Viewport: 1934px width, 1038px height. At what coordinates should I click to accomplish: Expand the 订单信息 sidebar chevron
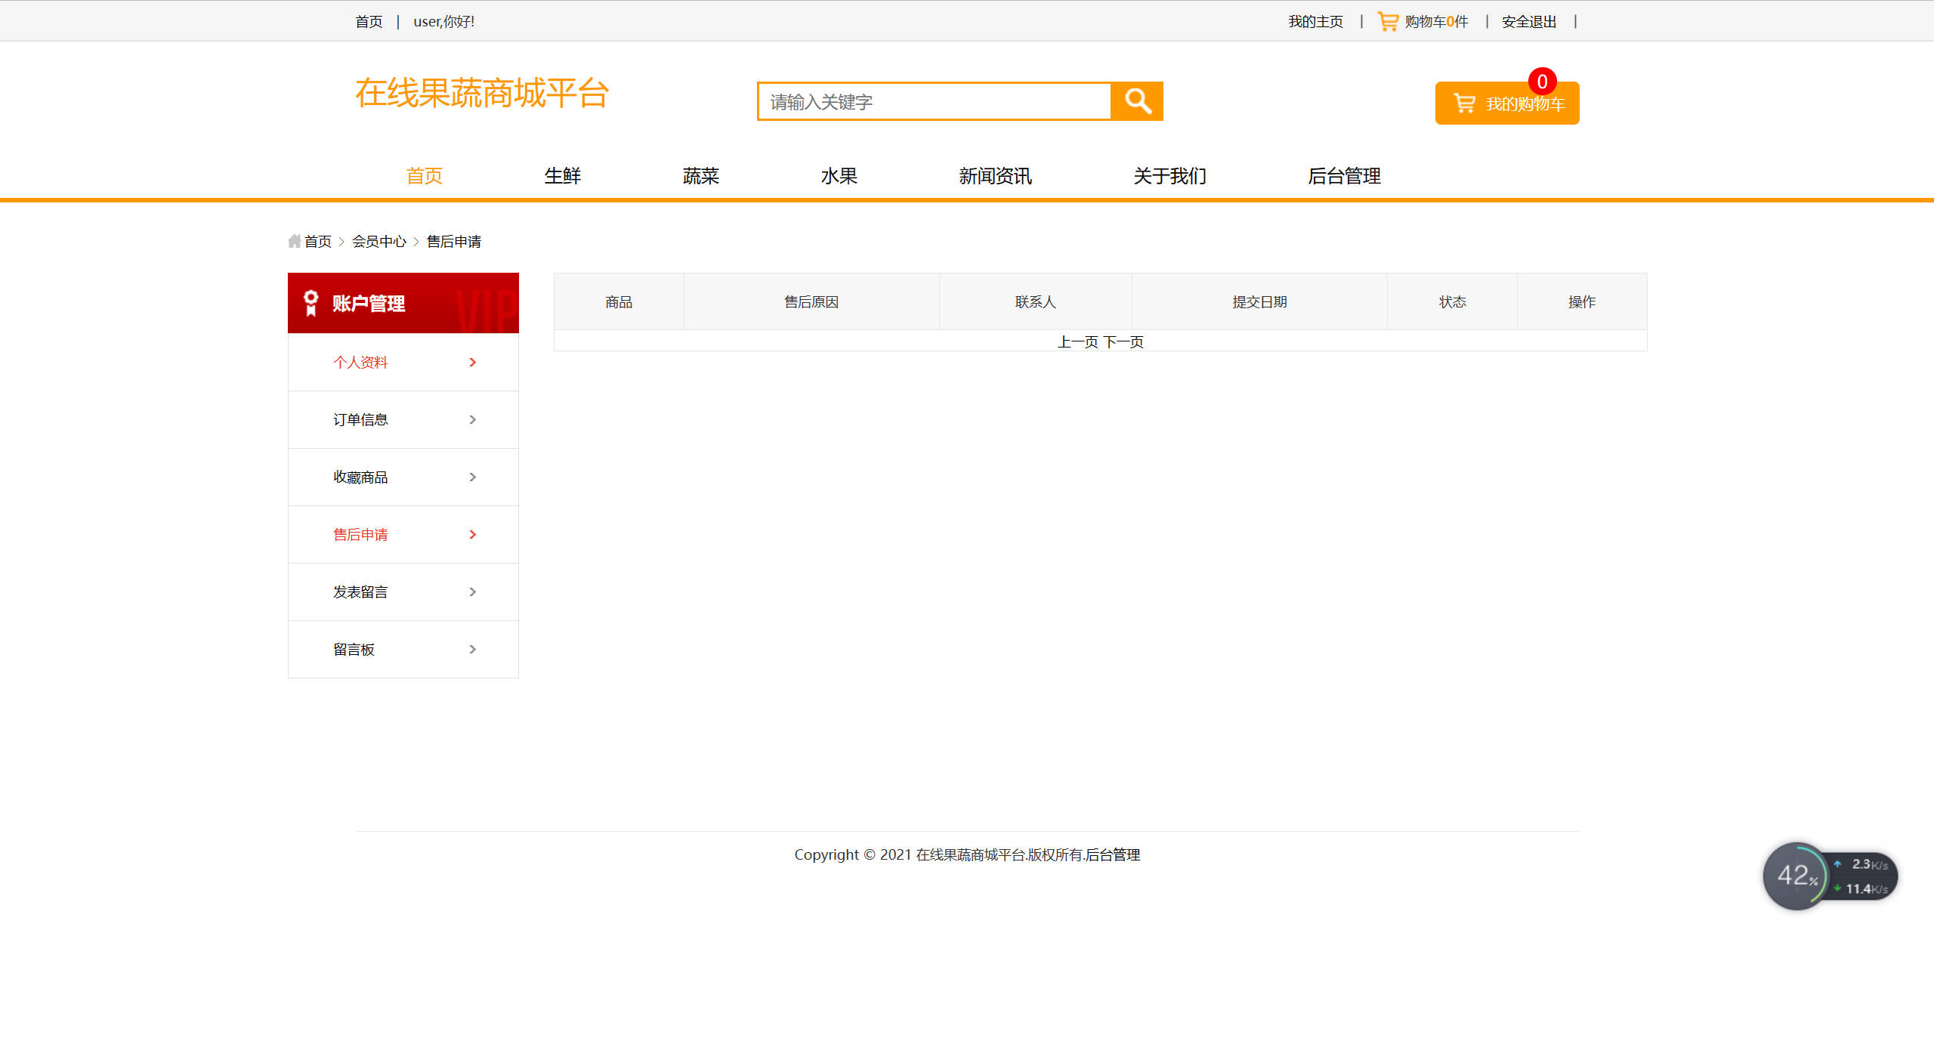tap(473, 419)
